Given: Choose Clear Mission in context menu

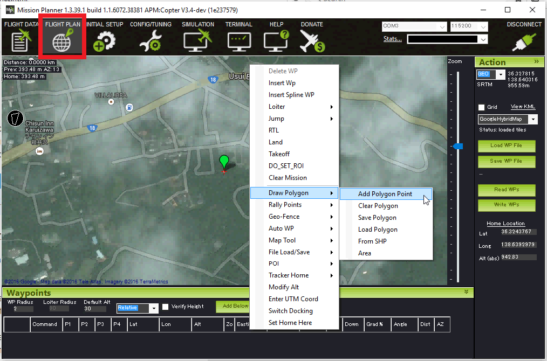Looking at the screenshot, I should [x=288, y=178].
